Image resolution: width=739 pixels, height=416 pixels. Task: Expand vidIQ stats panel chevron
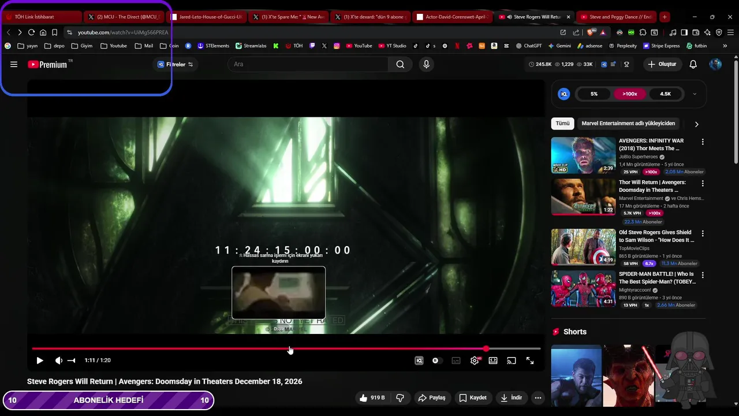pos(695,94)
